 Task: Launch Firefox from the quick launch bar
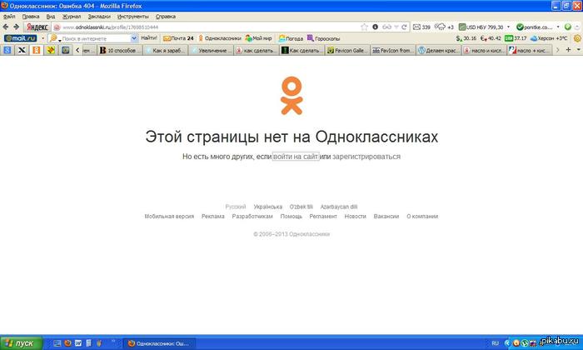click(67, 343)
